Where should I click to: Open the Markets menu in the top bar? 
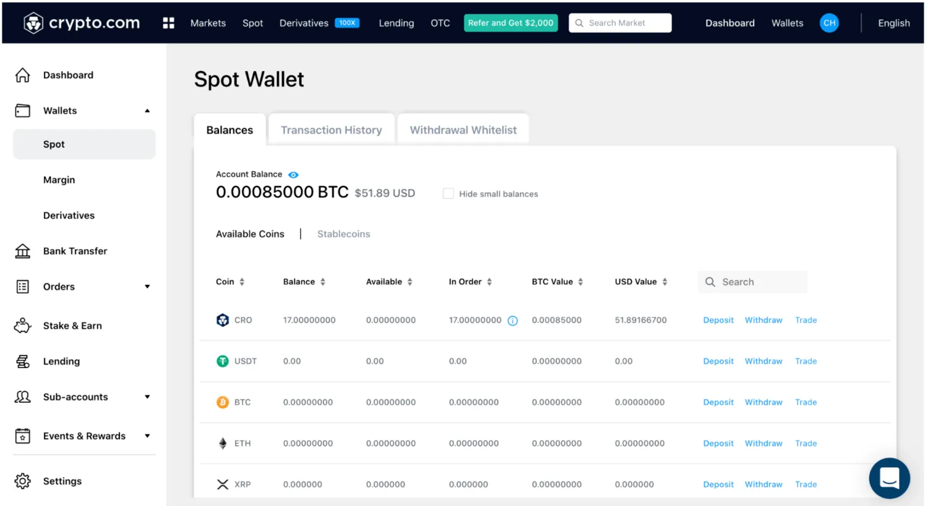click(x=208, y=23)
